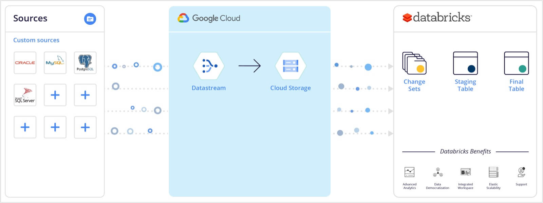543x203 pixels.
Task: Click the Final Table icon
Action: click(516, 63)
